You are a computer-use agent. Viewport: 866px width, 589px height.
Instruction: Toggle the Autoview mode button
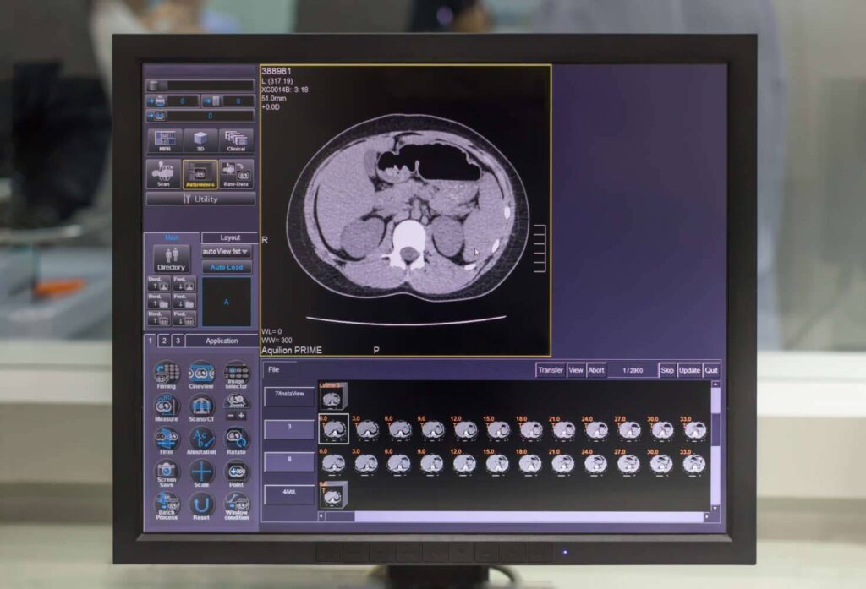click(x=200, y=173)
